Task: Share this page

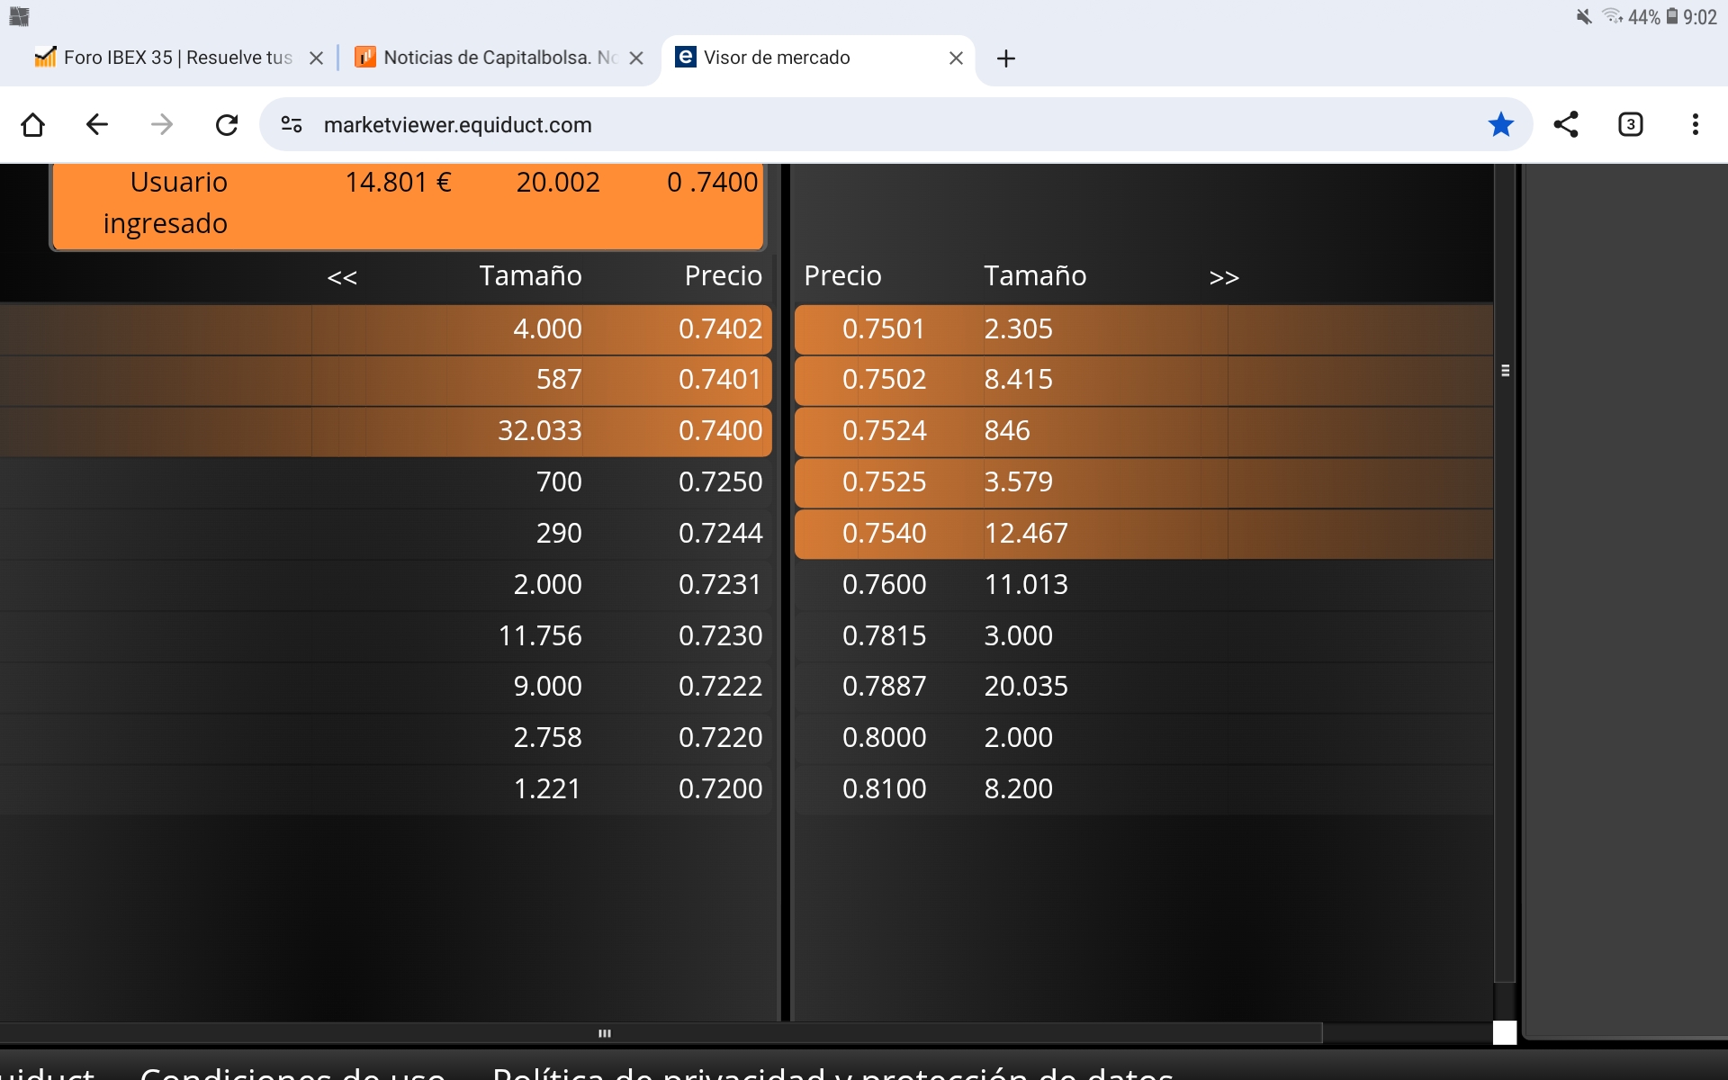Action: pos(1566,124)
